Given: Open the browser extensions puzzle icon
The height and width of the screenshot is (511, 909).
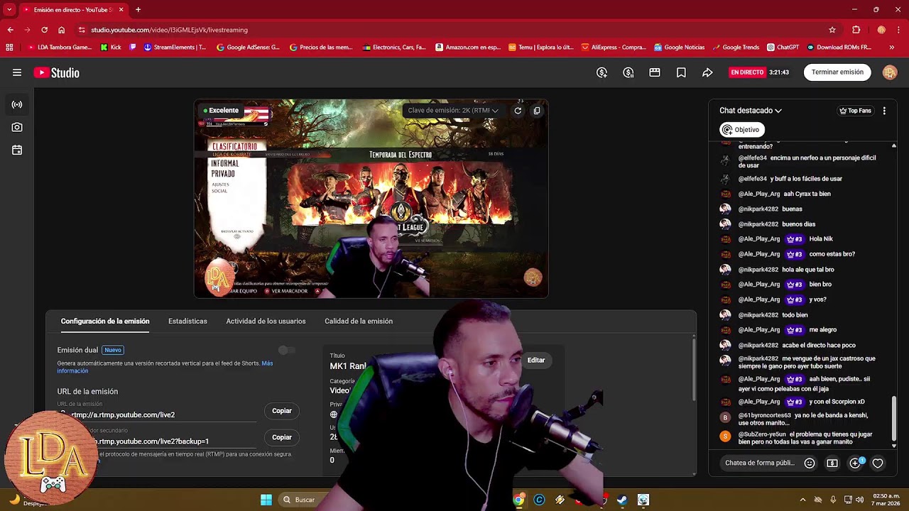Looking at the screenshot, I should tap(856, 30).
